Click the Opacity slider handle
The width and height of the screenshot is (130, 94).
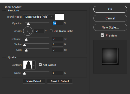[x=28, y=24]
